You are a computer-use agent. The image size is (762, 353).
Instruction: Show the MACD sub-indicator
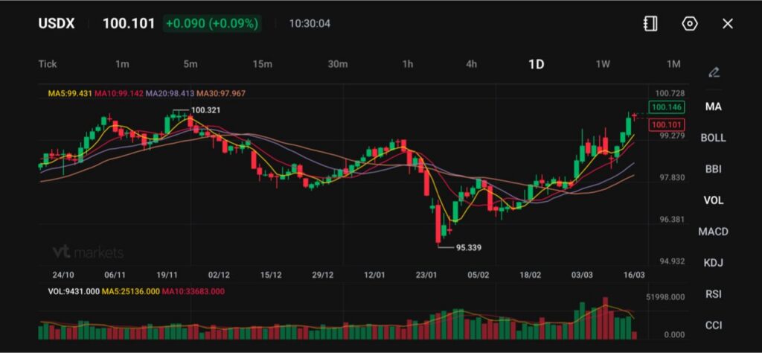point(713,232)
